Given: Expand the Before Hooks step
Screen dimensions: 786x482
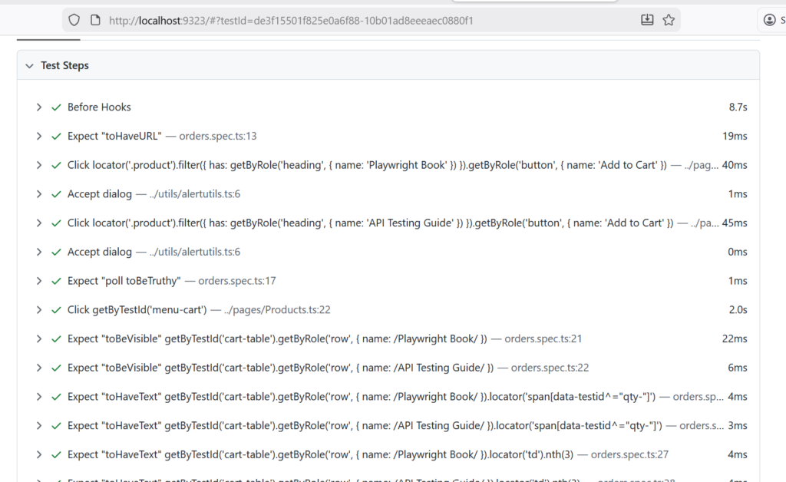Looking at the screenshot, I should coord(38,107).
